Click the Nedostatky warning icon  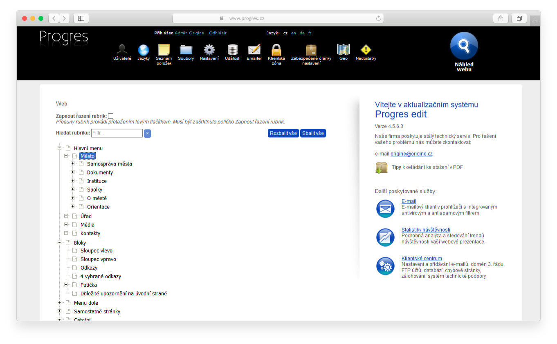click(x=366, y=50)
